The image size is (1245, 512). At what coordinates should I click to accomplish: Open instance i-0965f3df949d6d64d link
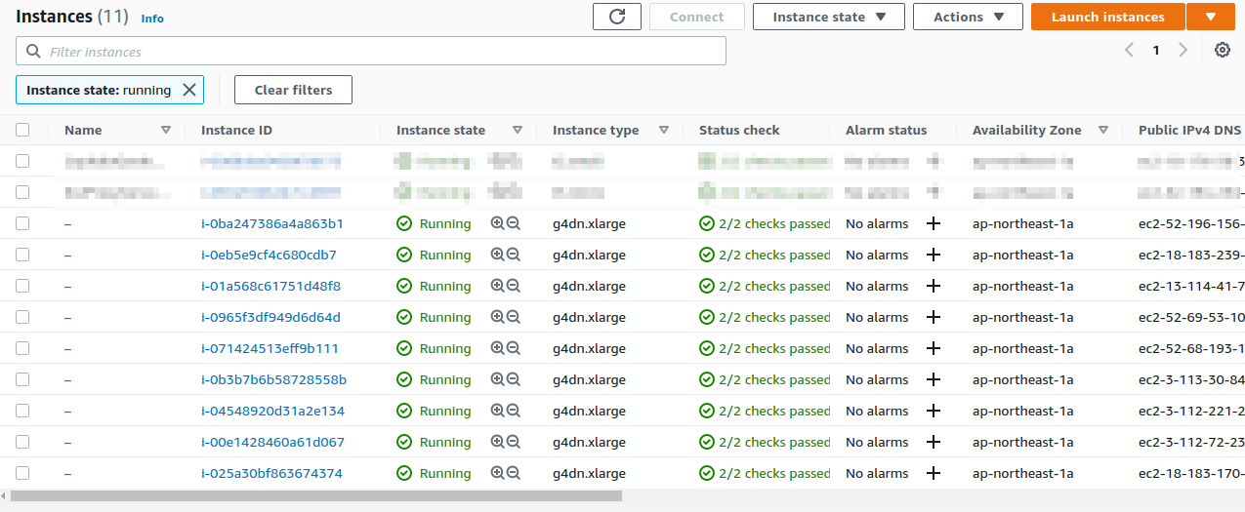(x=270, y=317)
